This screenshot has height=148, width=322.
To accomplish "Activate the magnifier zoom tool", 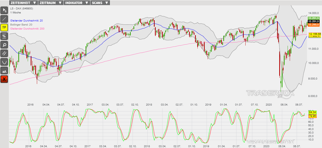I will point(4,45).
